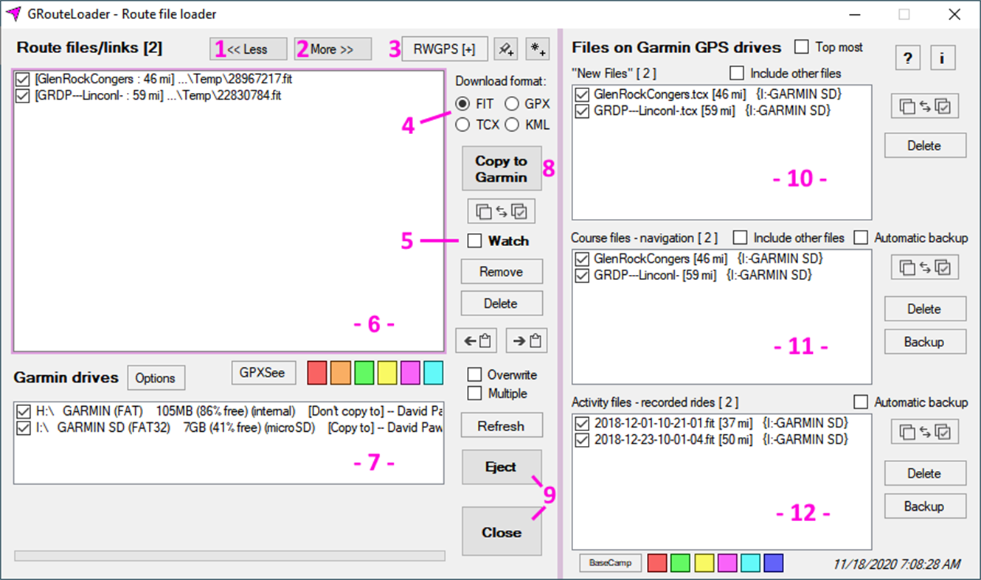The image size is (981, 580).
Task: Launch GPXSee viewer
Action: (263, 373)
